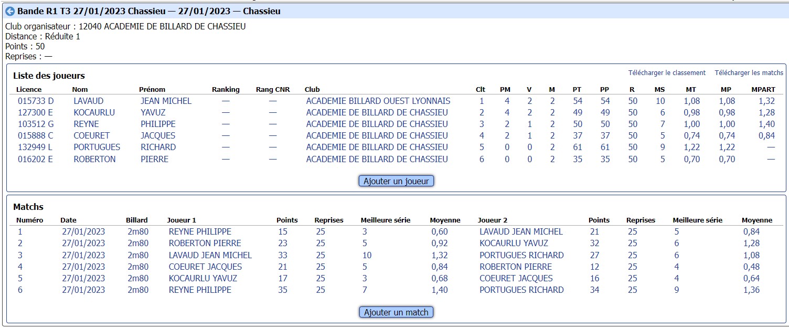Click MPART value 1,32 for LAVAUD
The width and height of the screenshot is (789, 328).
coord(766,101)
